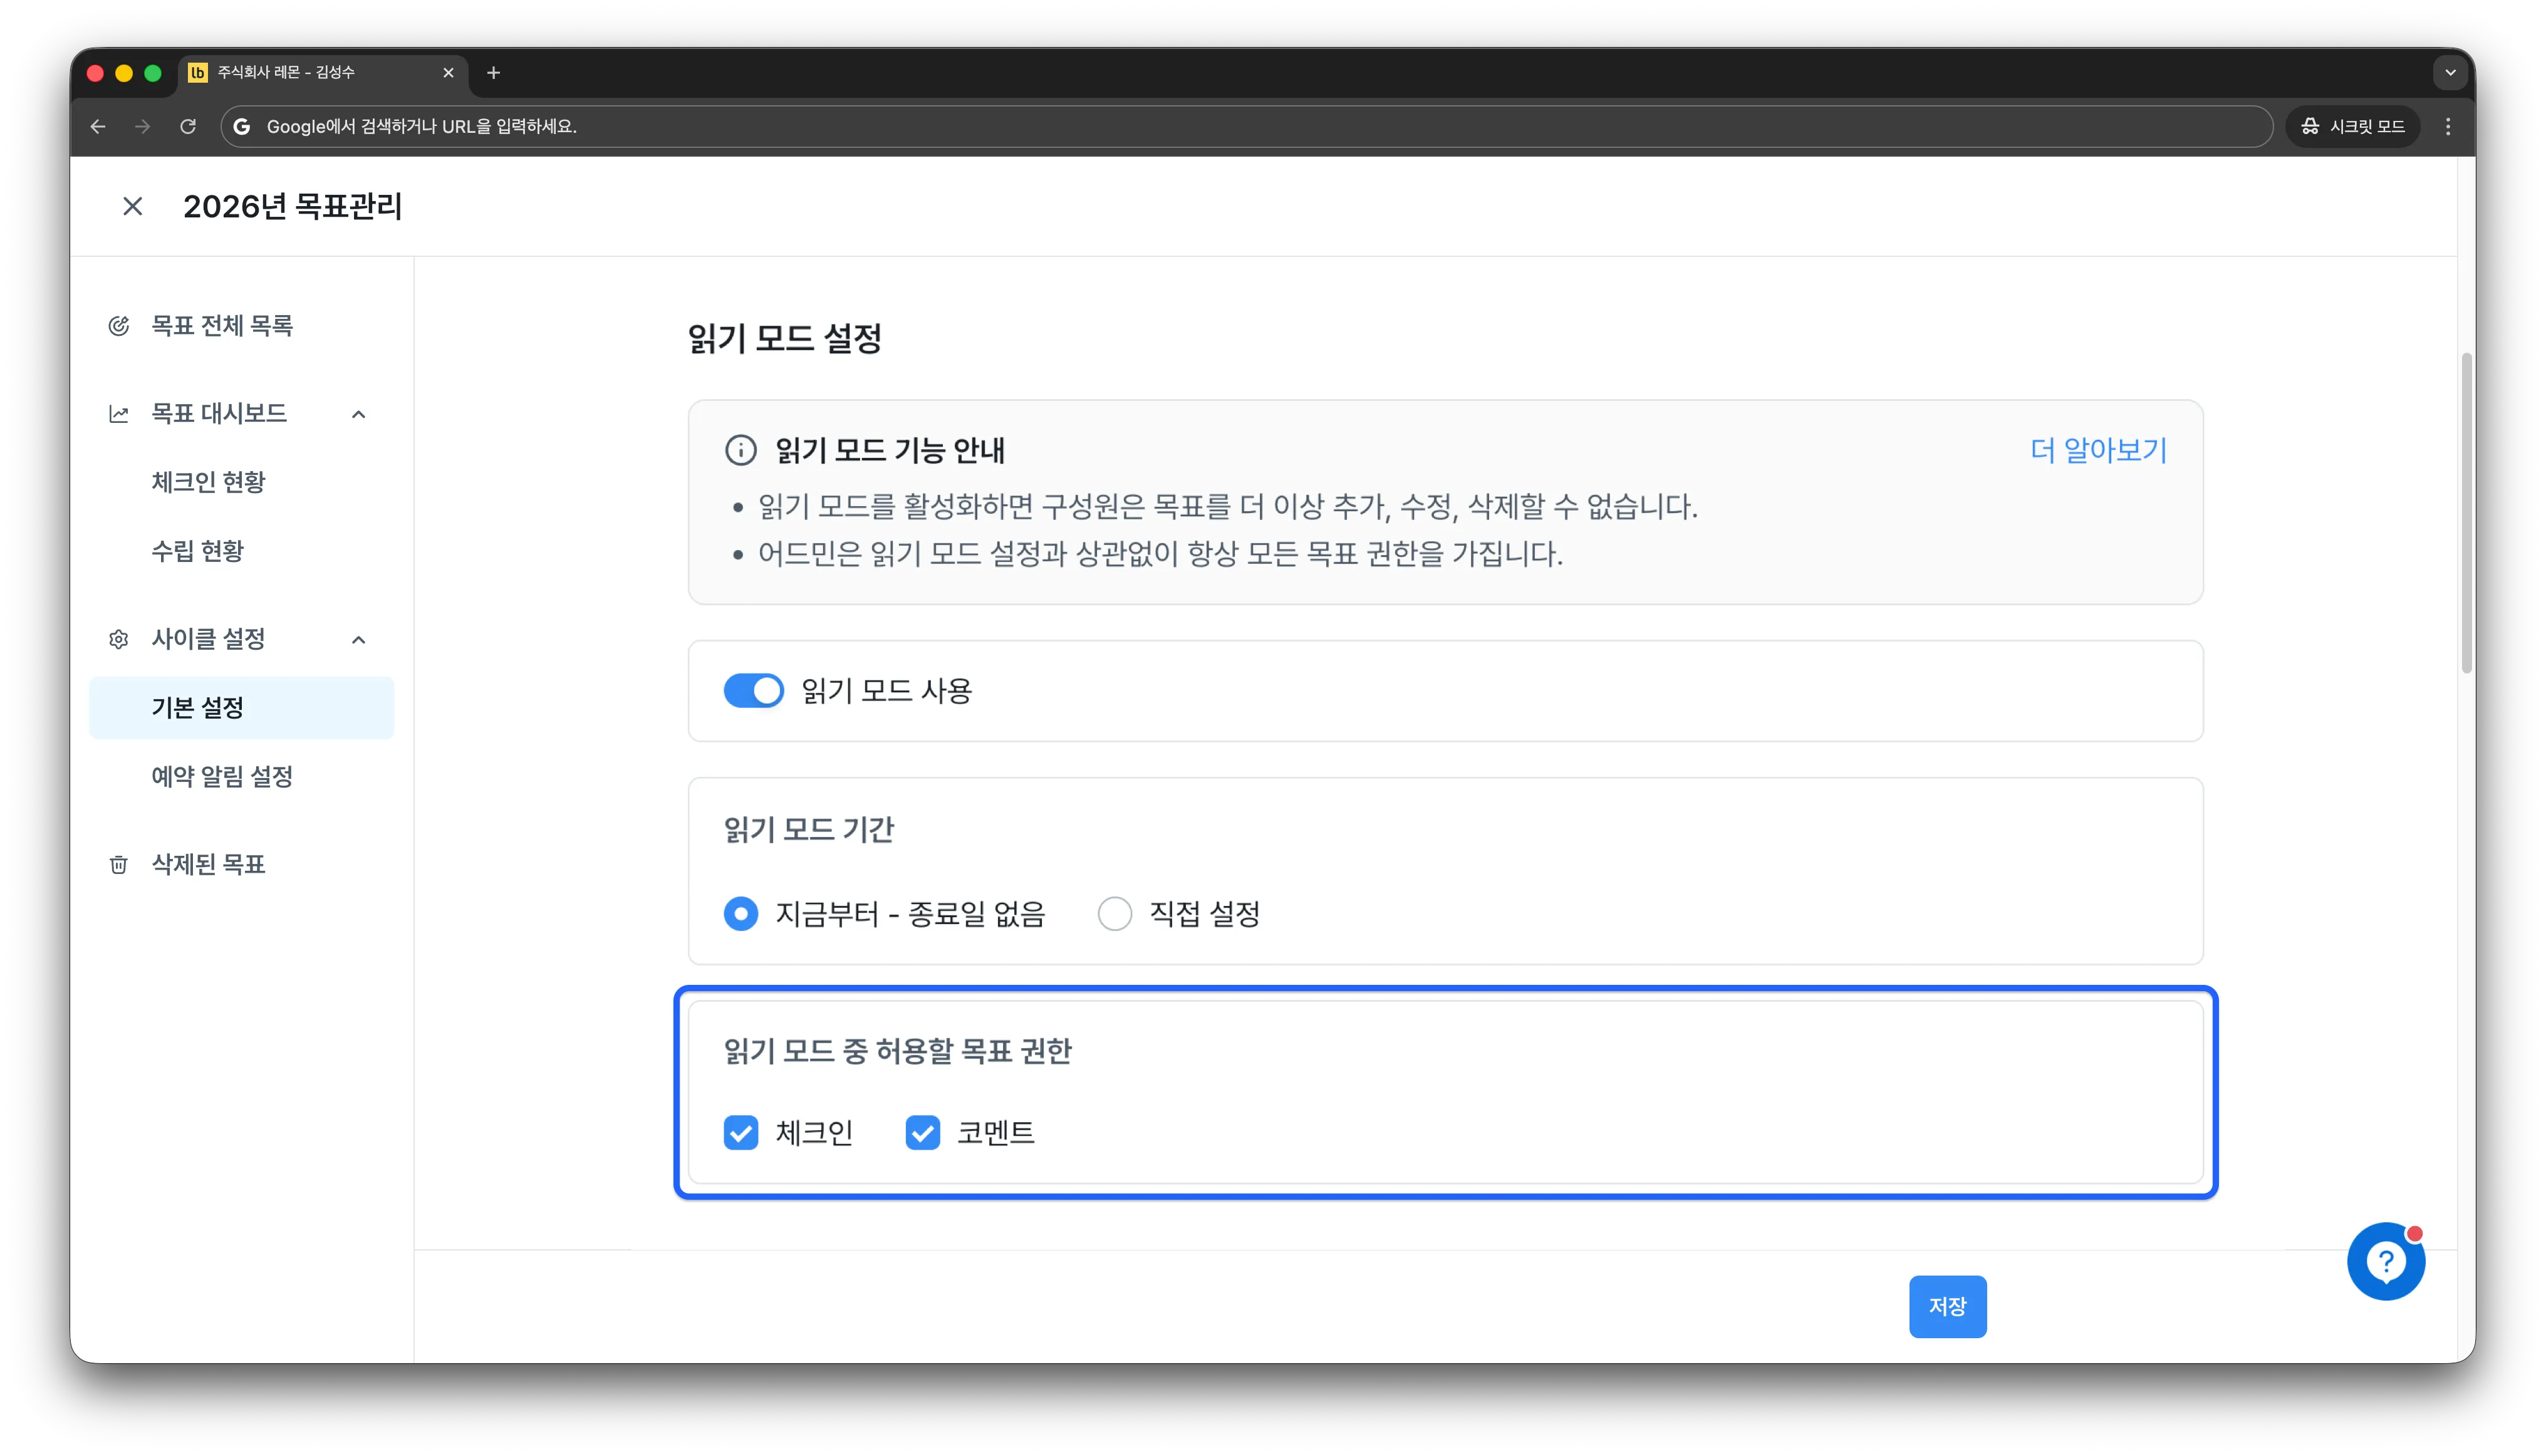The width and height of the screenshot is (2546, 1456).
Task: Click the info icon beside 읽기 모드 기능 안내
Action: (x=740, y=450)
